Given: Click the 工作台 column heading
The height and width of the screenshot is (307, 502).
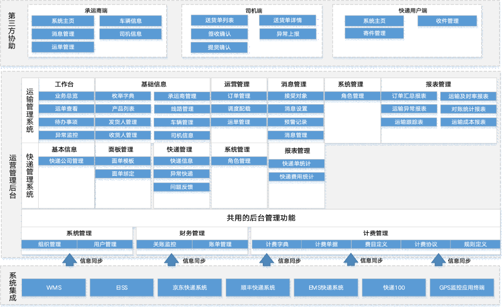Looking at the screenshot, I should [64, 84].
